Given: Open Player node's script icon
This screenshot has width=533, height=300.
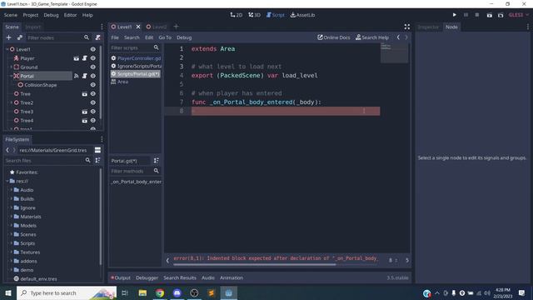Looking at the screenshot, I should [85, 58].
